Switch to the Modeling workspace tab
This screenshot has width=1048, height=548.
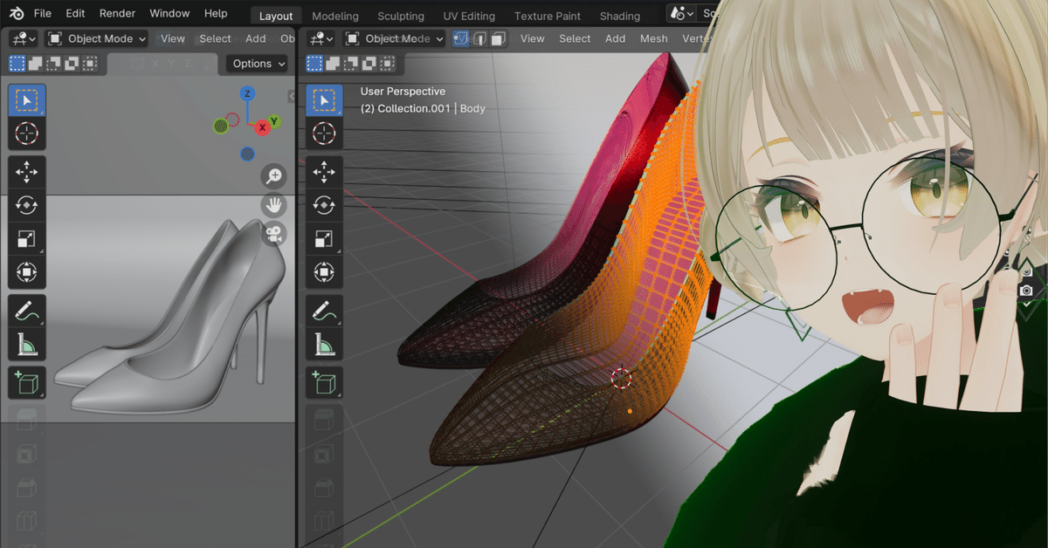(x=335, y=16)
